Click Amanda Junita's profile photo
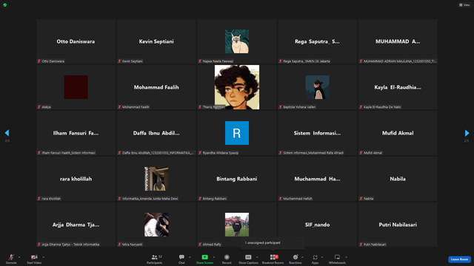 [x=156, y=179]
